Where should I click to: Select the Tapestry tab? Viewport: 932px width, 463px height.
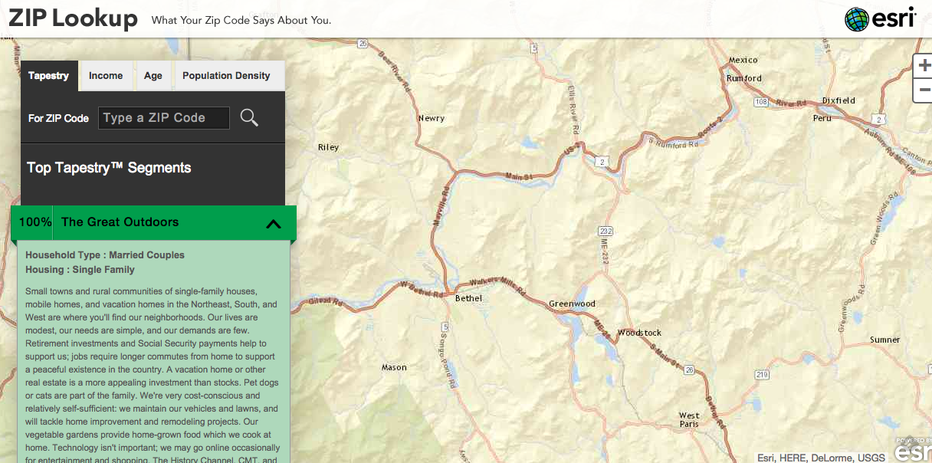(x=48, y=75)
